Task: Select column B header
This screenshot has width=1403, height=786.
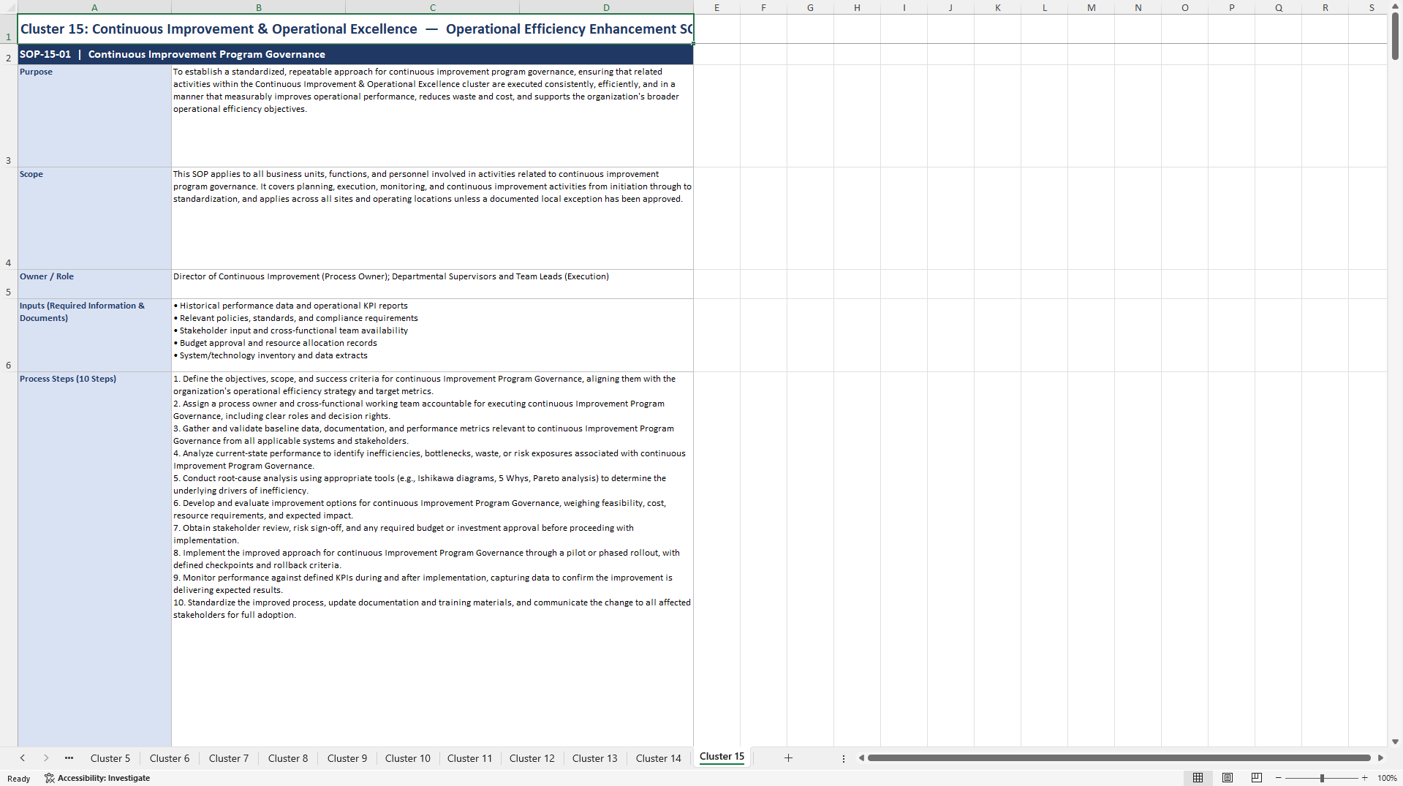Action: [x=258, y=7]
